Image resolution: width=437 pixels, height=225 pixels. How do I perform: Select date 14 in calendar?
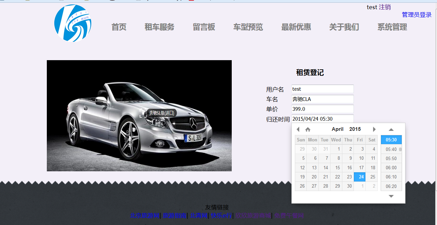point(324,168)
